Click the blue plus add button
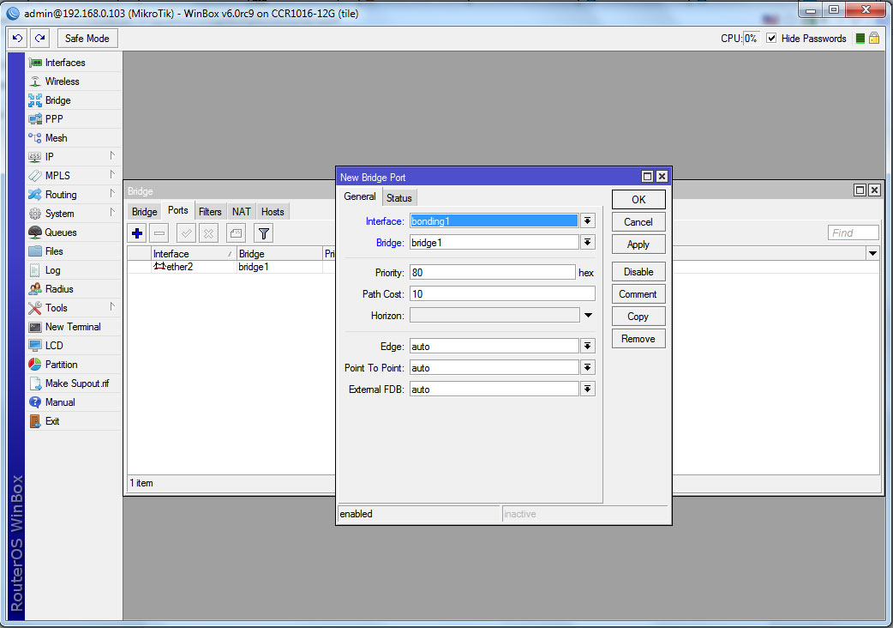The image size is (893, 628). [x=137, y=232]
